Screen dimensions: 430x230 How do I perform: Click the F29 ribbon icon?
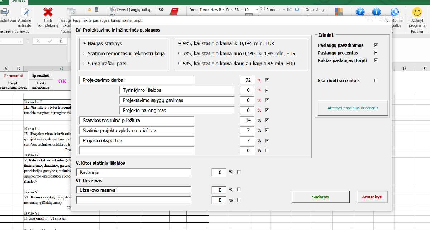click(x=161, y=10)
